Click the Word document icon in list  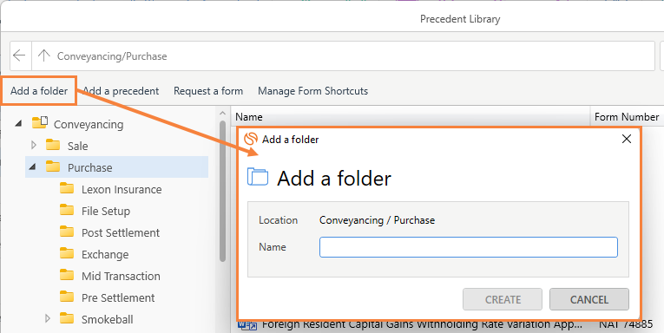click(x=247, y=325)
